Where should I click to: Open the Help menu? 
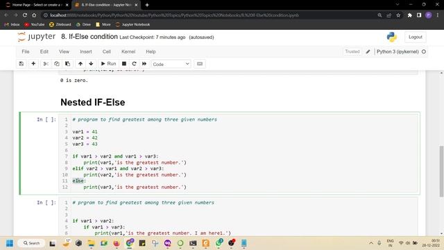coord(151,51)
